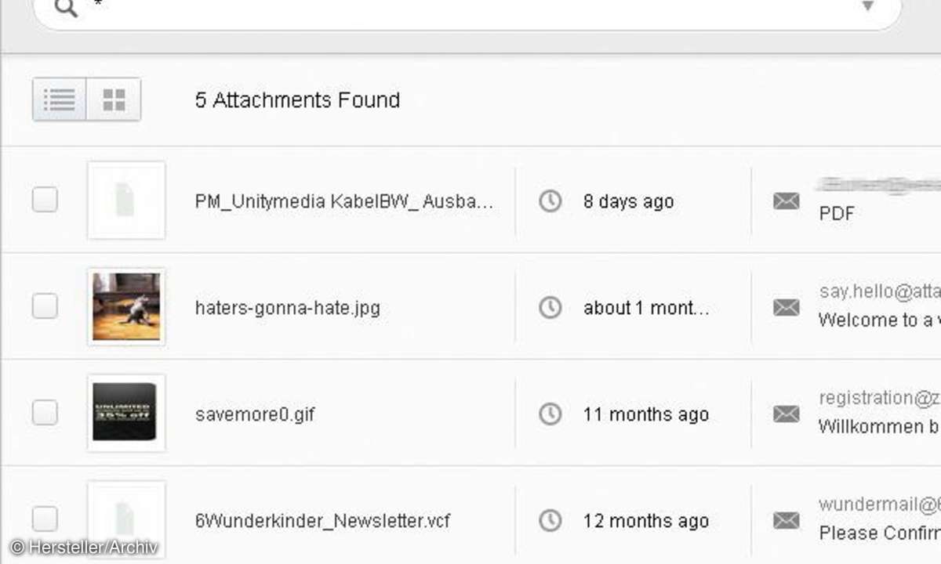
Task: Switch to list view layout
Action: [60, 99]
